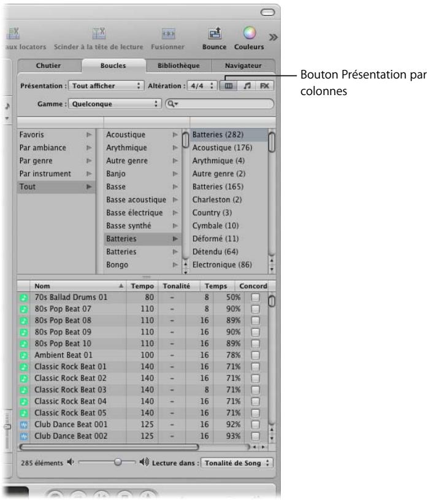The height and width of the screenshot is (500, 428).
Task: Select column view button
Action: click(x=229, y=86)
